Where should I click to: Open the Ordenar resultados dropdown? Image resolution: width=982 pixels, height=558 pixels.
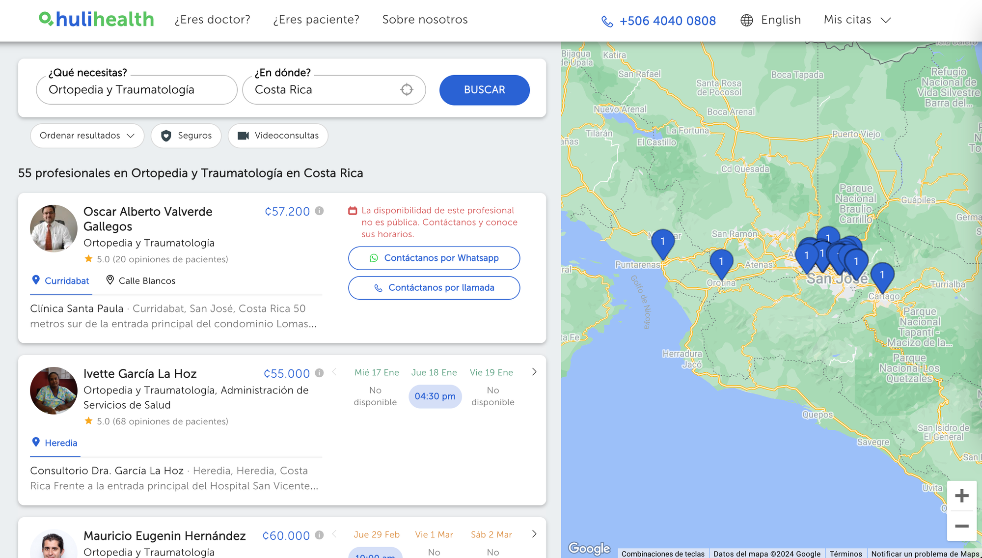(87, 136)
